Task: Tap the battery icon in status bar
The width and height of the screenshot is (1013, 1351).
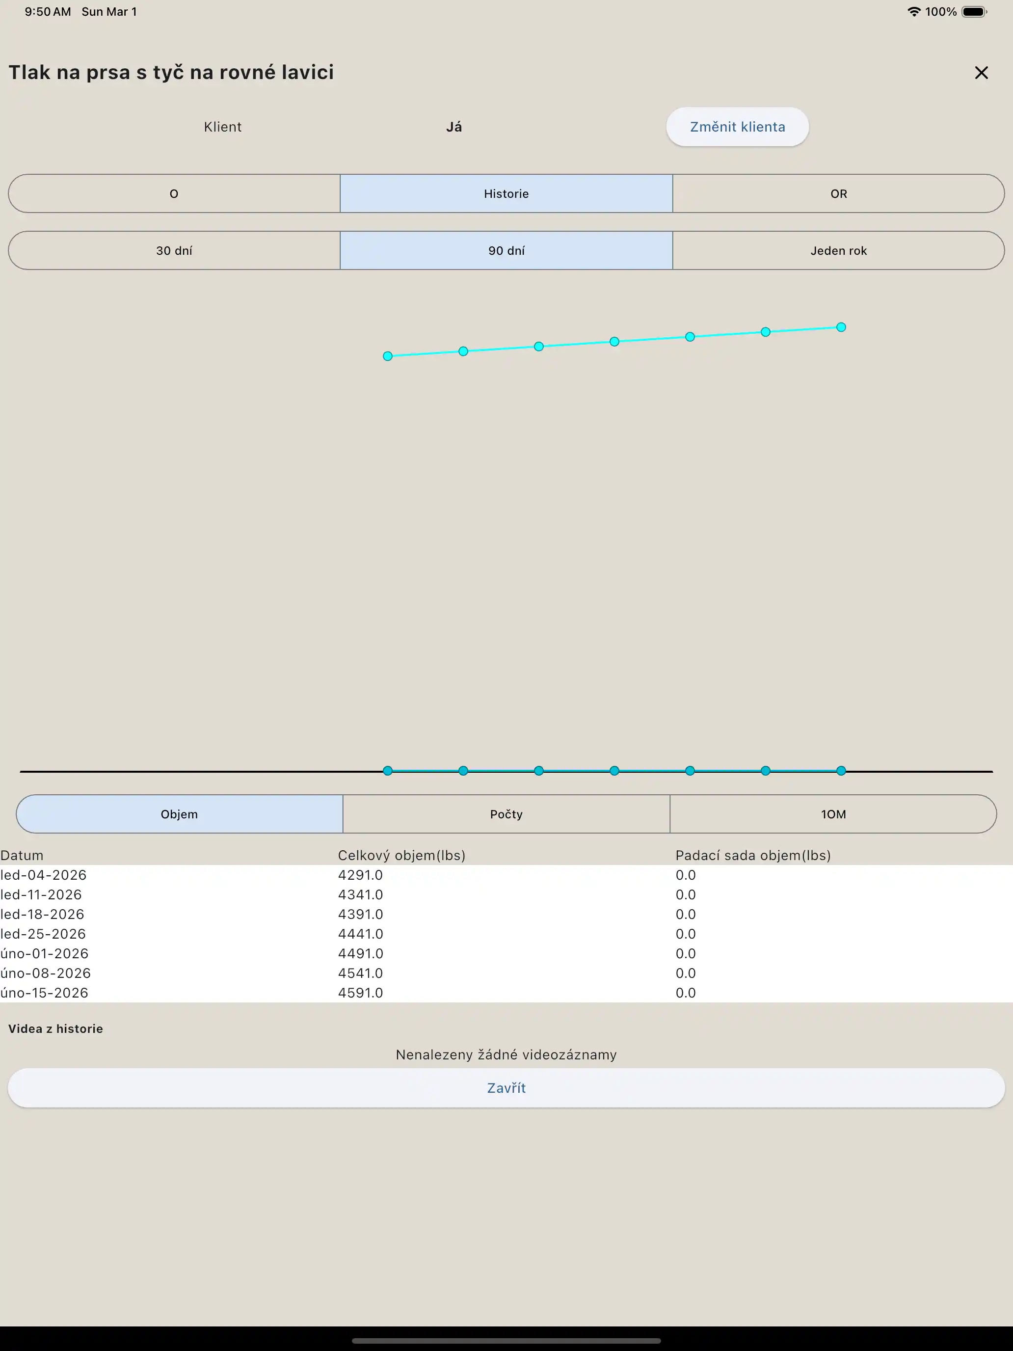Action: [x=973, y=12]
